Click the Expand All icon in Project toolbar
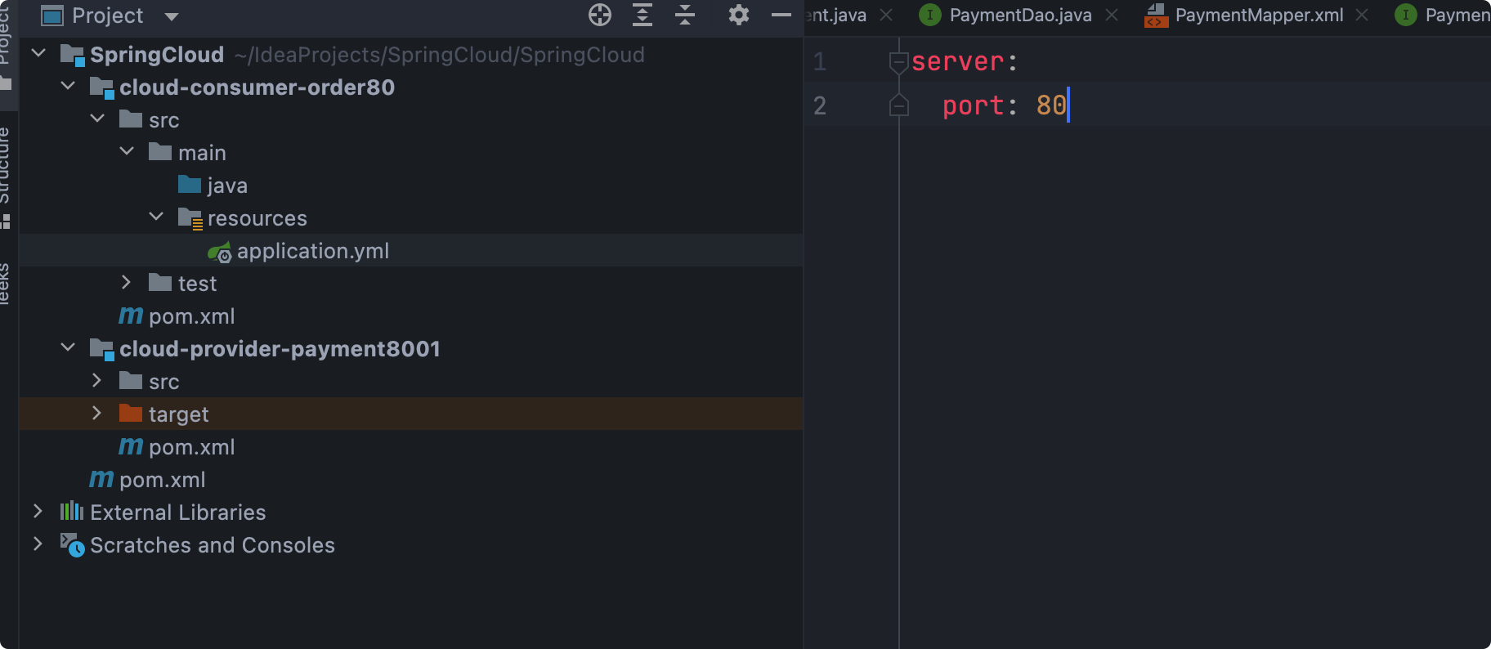The image size is (1491, 649). coord(643,15)
